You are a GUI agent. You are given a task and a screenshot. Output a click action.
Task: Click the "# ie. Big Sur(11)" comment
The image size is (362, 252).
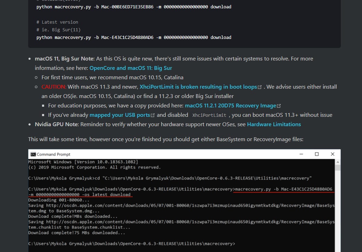coord(58,30)
